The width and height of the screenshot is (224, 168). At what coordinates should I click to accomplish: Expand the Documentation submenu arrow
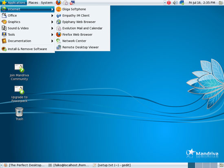52,41
